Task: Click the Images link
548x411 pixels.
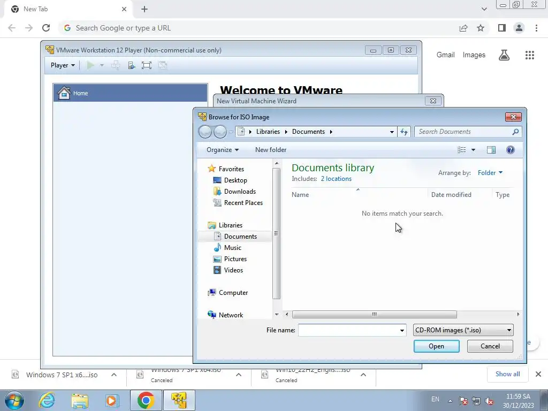Action: 474,55
